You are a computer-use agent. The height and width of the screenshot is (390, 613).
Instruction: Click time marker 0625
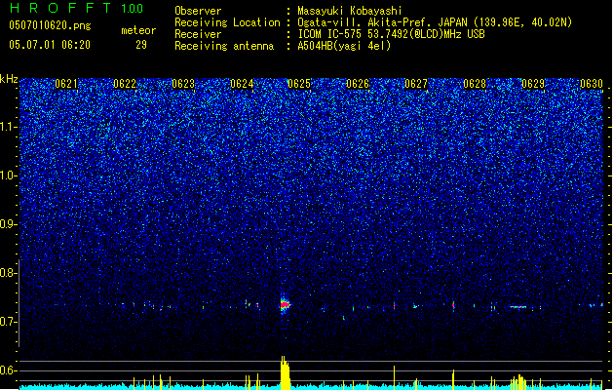pos(299,84)
